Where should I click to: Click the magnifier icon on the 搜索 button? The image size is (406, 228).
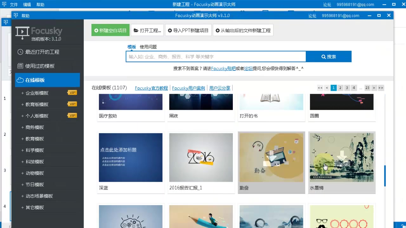pos(324,57)
